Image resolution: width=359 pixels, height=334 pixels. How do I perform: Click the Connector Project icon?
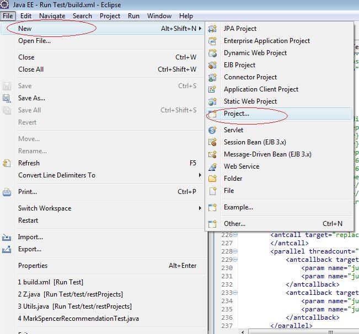pos(212,77)
